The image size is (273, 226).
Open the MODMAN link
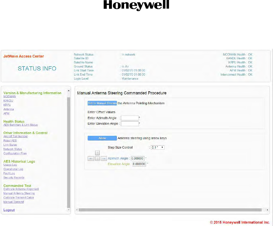(x=10, y=97)
